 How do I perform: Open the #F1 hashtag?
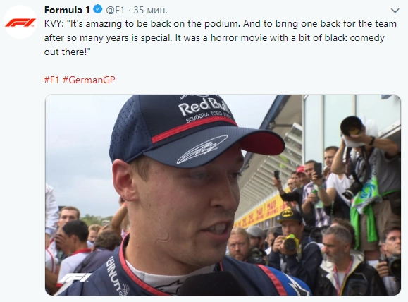(52, 80)
